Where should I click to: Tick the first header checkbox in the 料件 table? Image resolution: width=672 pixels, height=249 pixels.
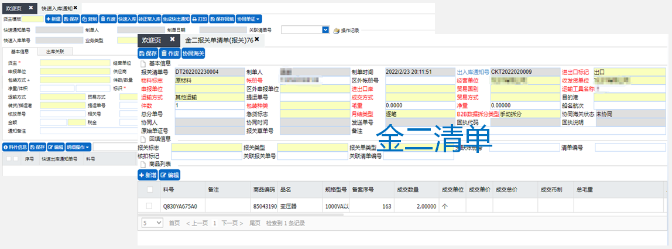point(9,159)
